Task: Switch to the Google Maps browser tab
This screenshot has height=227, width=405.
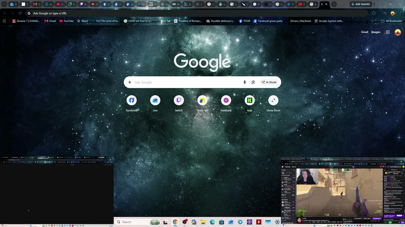Action: (165, 4)
